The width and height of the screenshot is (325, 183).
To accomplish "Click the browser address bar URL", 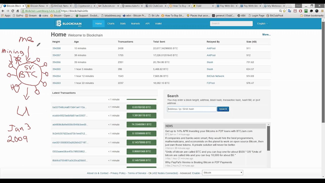I will (x=74, y=11).
